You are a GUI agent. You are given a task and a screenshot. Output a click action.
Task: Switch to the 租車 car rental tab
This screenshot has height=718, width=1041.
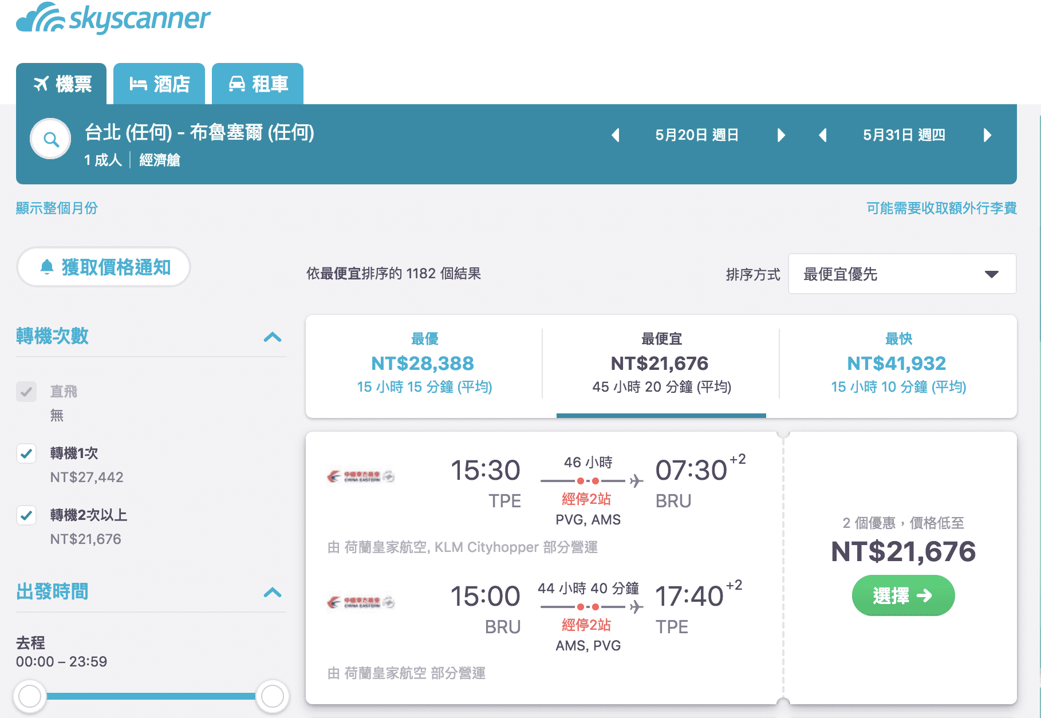pos(258,84)
